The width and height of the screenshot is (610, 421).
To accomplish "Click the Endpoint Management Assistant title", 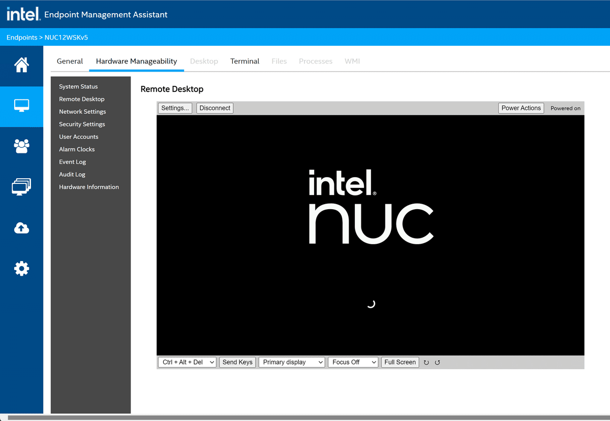I will pos(106,15).
